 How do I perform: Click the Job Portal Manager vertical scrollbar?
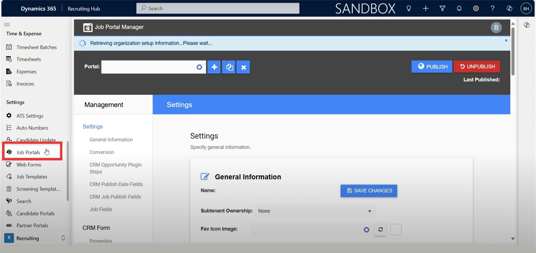click(x=513, y=52)
